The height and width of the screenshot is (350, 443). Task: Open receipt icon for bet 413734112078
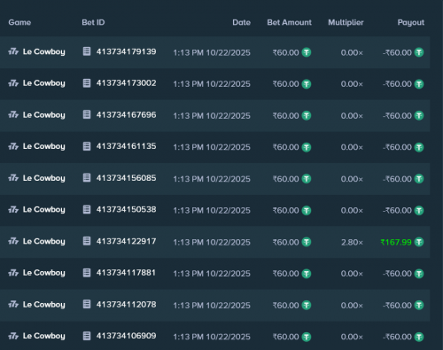click(87, 304)
